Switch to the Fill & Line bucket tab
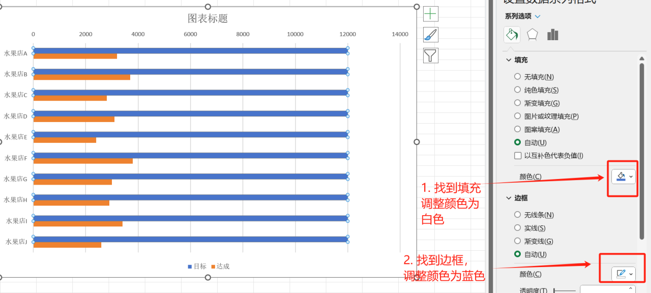Screen dimensions: 651x293 pyautogui.click(x=512, y=35)
